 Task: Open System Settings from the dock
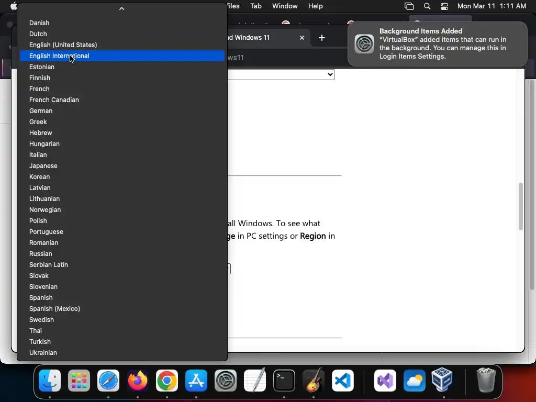[226, 381]
